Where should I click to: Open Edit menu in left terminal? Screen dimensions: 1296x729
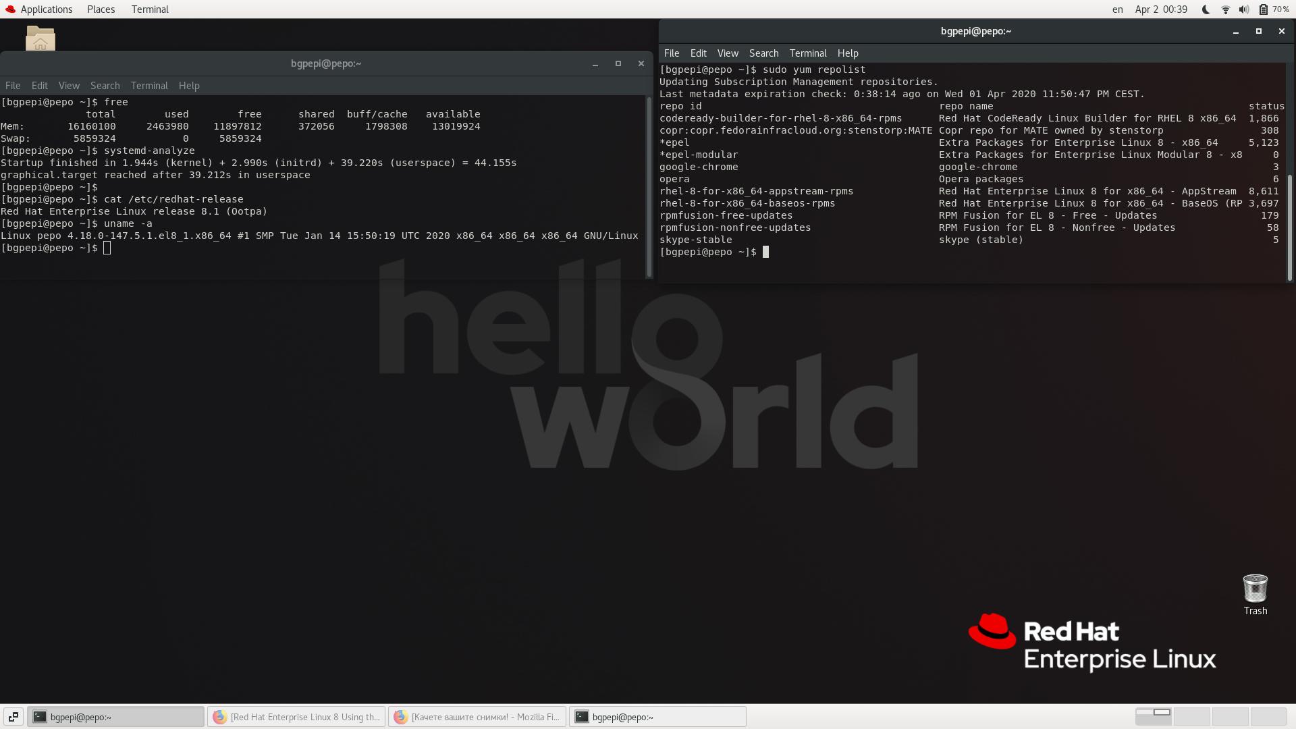coord(39,86)
